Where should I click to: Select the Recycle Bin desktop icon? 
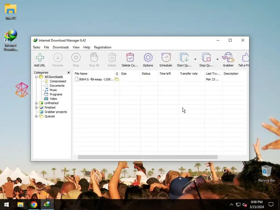(x=266, y=174)
